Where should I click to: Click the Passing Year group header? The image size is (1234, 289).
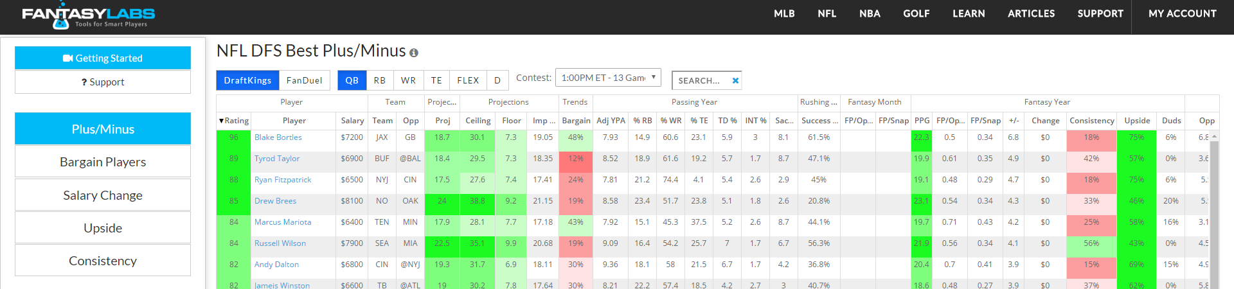coord(694,102)
